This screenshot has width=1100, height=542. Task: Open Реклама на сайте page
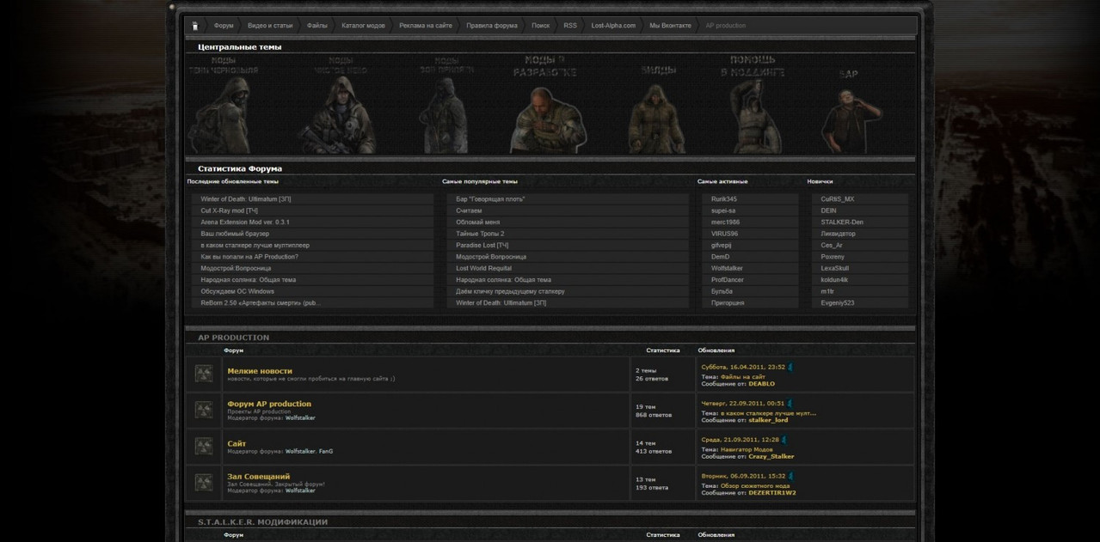(426, 26)
